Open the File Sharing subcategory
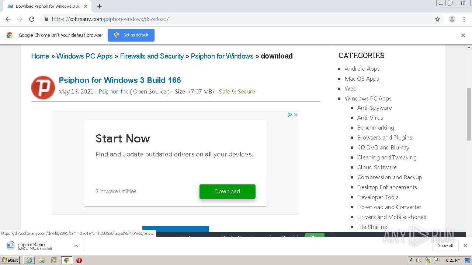The height and width of the screenshot is (265, 472). [x=372, y=227]
